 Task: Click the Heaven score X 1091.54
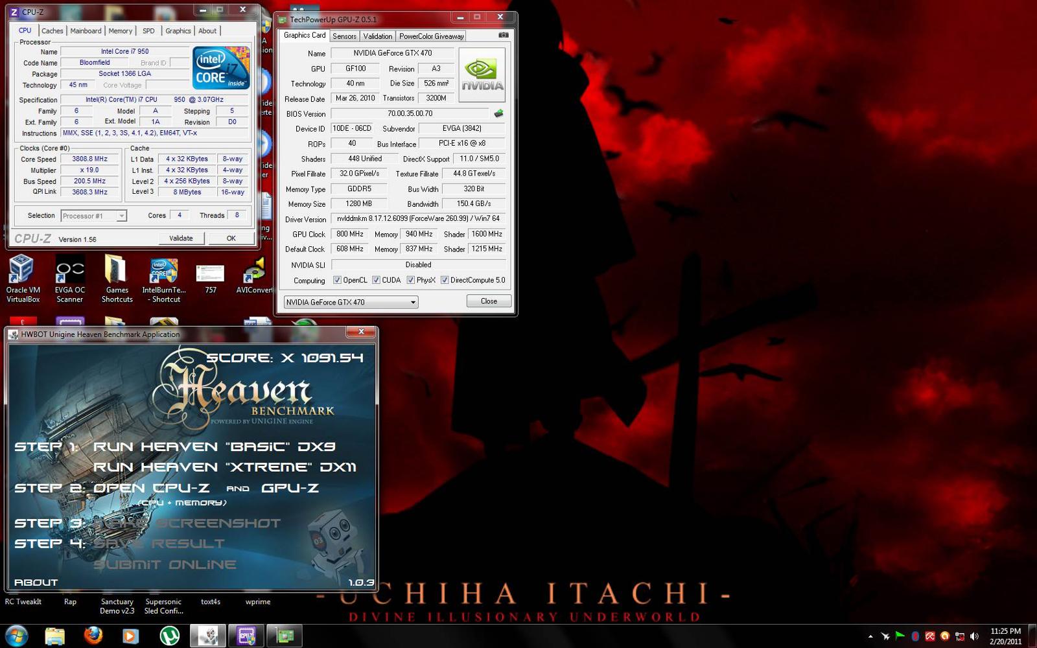(285, 358)
